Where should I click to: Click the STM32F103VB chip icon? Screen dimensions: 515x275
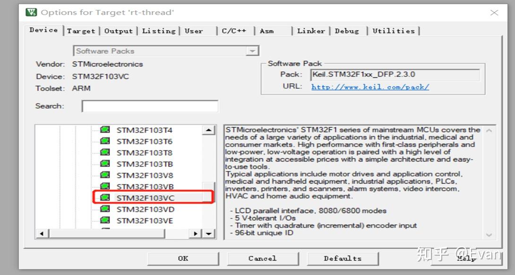[104, 186]
